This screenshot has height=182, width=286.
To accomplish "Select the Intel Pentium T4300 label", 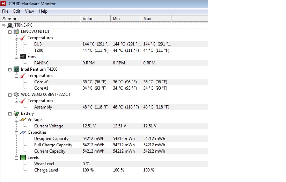I will pos(39,69).
